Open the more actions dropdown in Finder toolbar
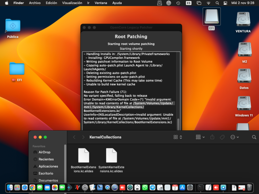The image size is (259, 194). click(235, 137)
